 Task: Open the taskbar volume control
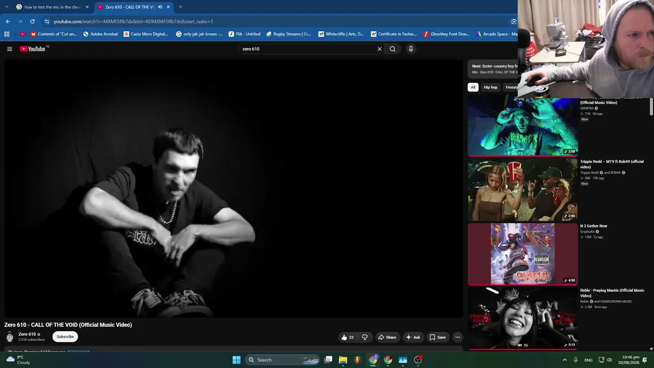[x=609, y=360]
